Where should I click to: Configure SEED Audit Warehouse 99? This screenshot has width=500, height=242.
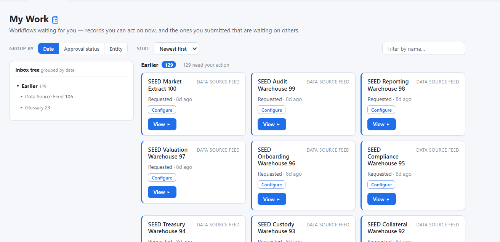[x=272, y=110]
